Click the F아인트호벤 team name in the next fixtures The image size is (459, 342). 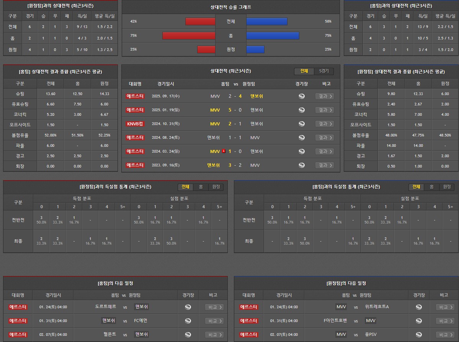[335, 321]
